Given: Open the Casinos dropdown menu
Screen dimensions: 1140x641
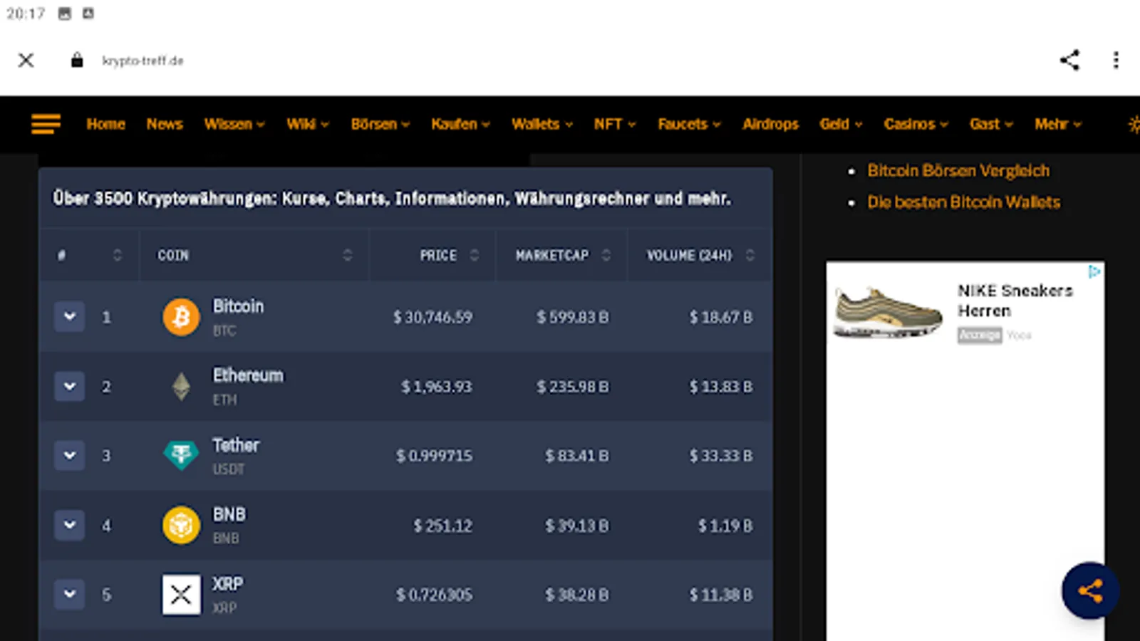Looking at the screenshot, I should tap(916, 124).
